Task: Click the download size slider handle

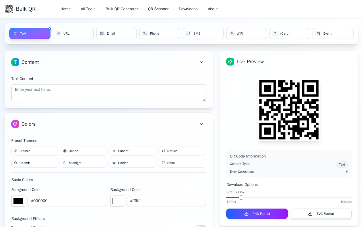Action: click(x=241, y=197)
